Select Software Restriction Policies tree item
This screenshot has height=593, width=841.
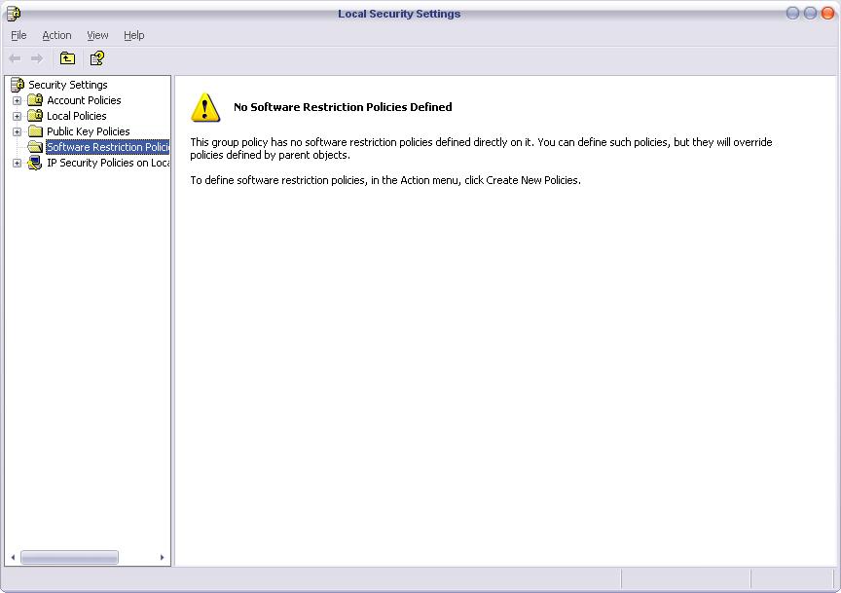coord(107,147)
